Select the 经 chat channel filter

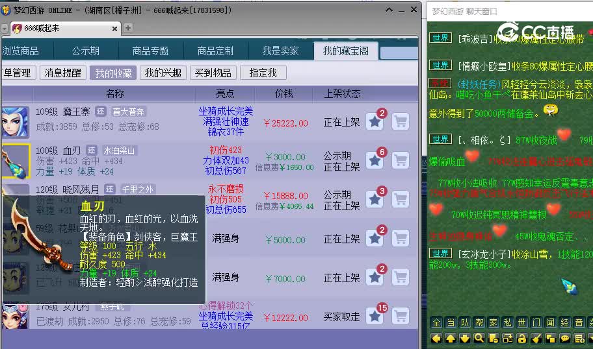coord(564,322)
